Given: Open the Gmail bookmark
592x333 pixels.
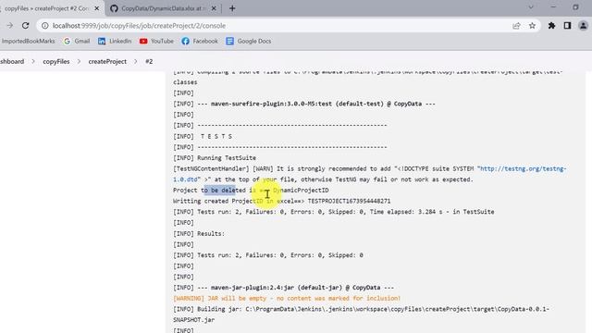Looking at the screenshot, I should tap(77, 41).
